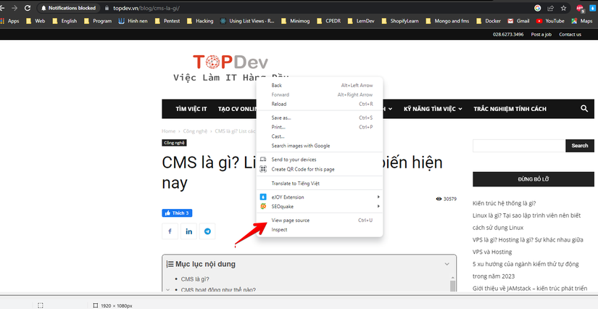Click the share page icon in address bar
The height and width of the screenshot is (309, 598).
550,8
